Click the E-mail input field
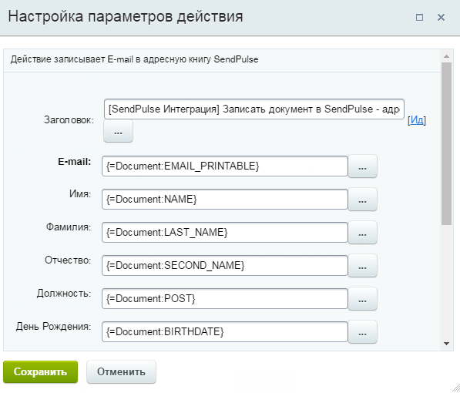The height and width of the screenshot is (393, 460). point(225,166)
